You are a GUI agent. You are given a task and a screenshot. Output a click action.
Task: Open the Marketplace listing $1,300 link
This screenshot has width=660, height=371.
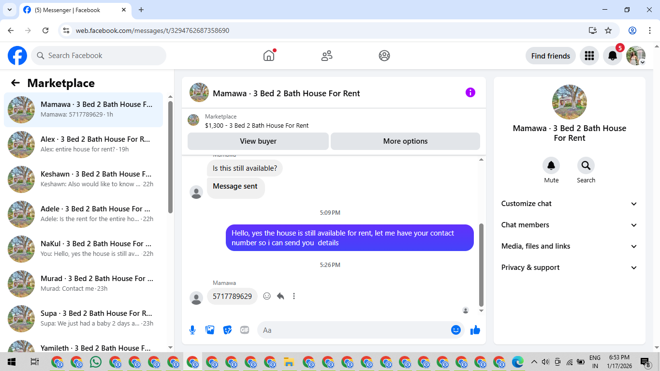pyautogui.click(x=257, y=125)
